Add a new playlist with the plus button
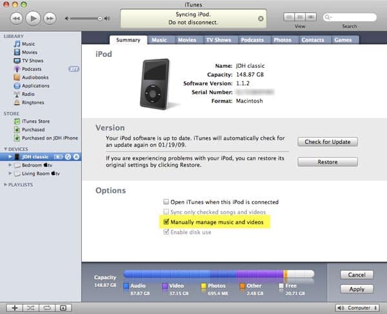The image size is (387, 314). pos(15,308)
